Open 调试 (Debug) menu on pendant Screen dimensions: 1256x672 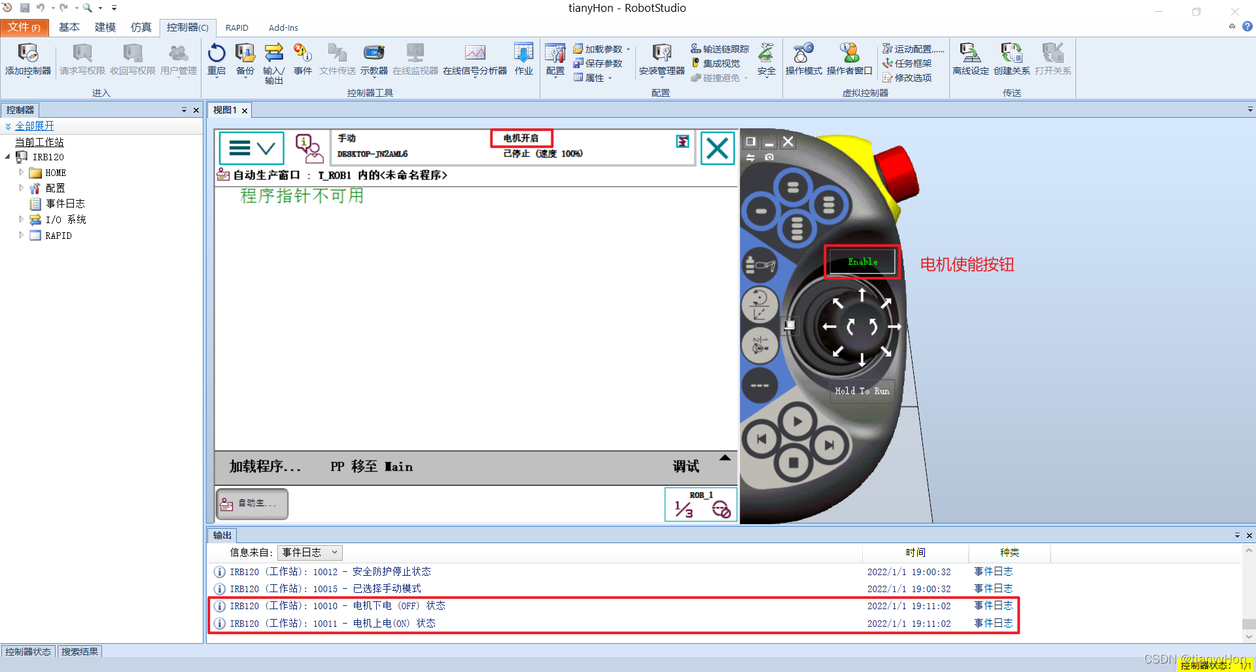point(686,467)
